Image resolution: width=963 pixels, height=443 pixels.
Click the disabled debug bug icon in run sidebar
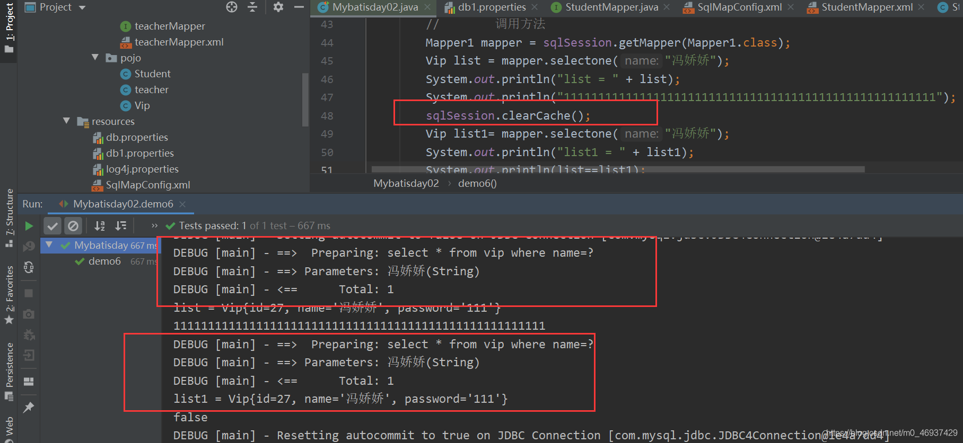click(x=29, y=335)
